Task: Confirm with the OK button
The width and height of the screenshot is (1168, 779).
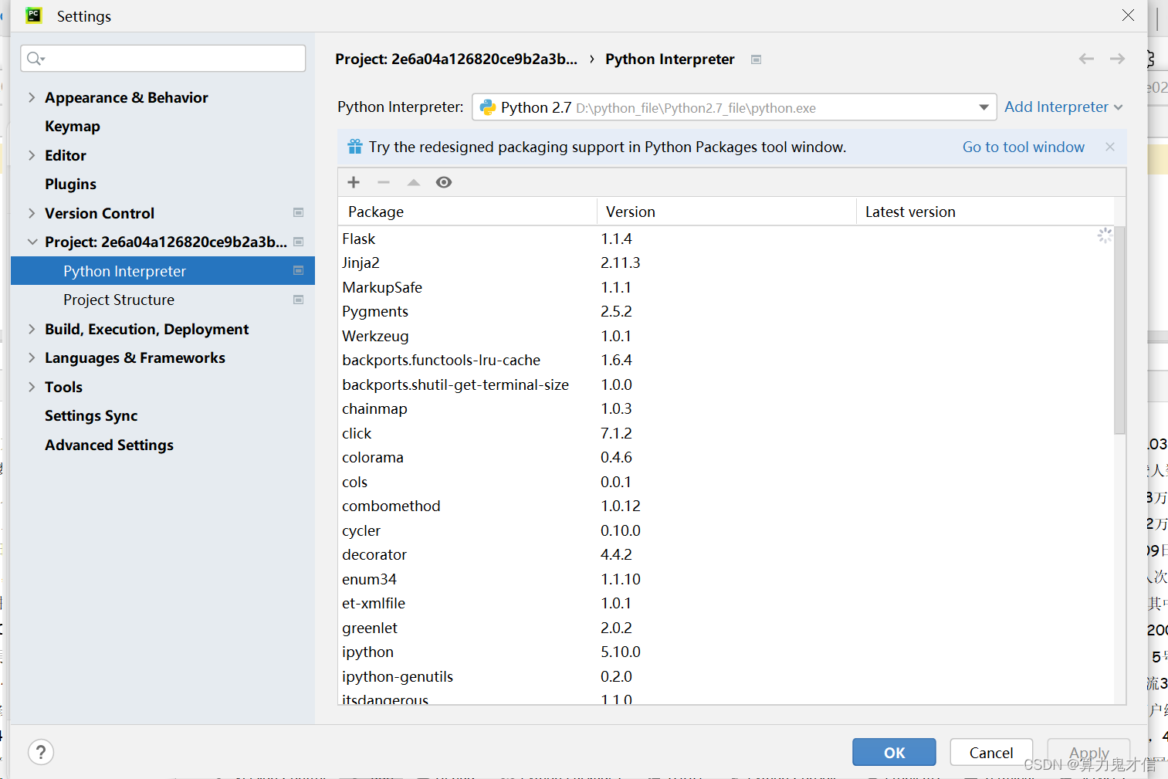Action: tap(894, 752)
